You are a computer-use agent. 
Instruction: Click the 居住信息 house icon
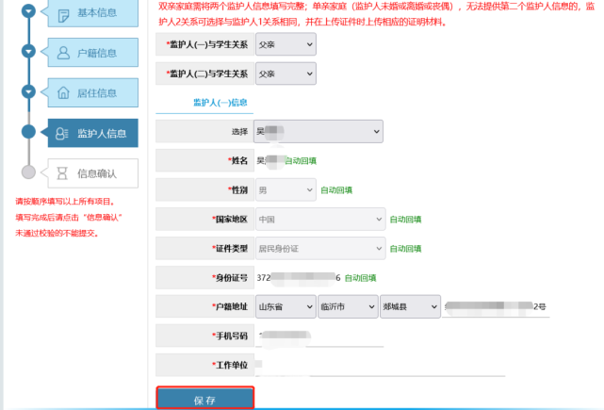[x=63, y=93]
